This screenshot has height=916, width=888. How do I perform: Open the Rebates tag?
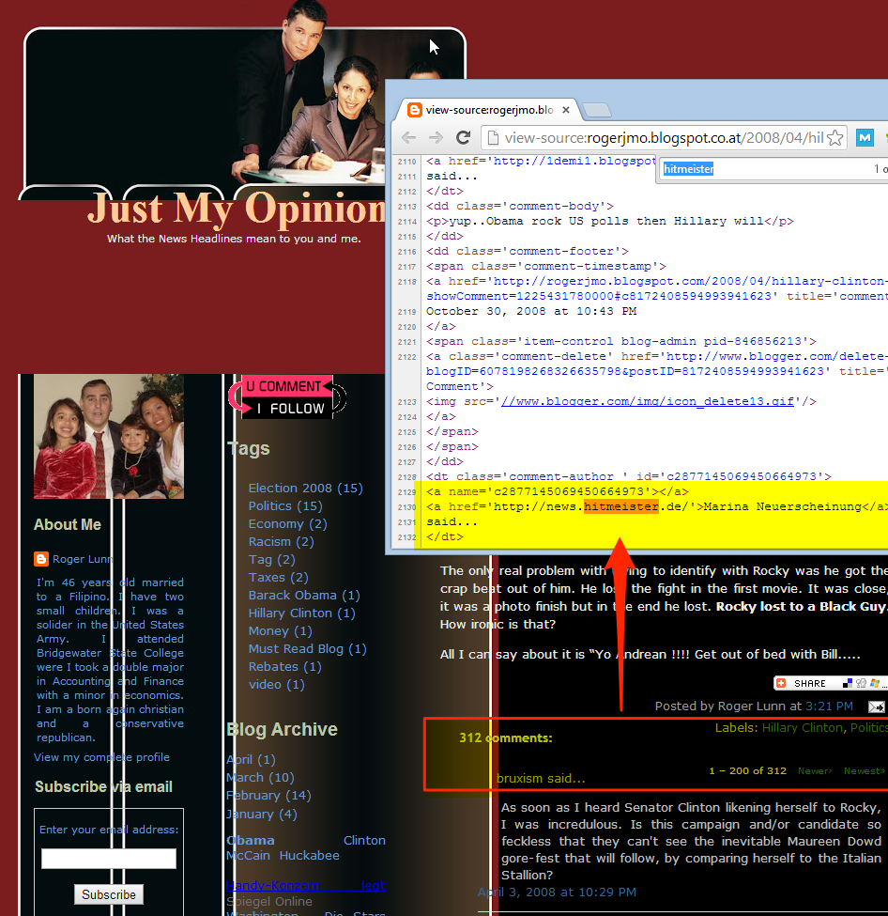(285, 666)
